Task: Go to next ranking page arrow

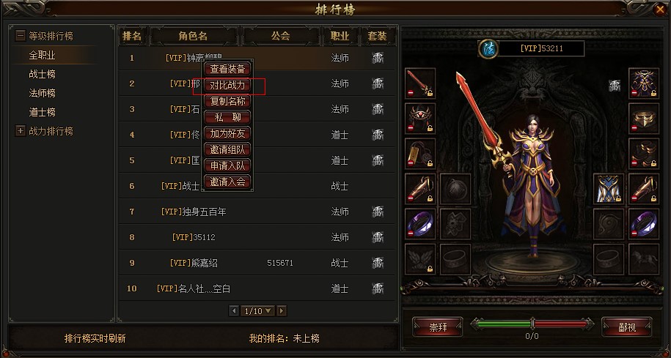Action: click(x=282, y=311)
